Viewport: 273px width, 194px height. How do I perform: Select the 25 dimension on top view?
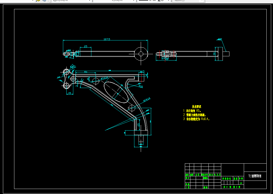click(86, 46)
